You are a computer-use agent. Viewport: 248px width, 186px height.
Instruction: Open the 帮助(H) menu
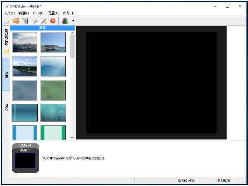[68, 13]
